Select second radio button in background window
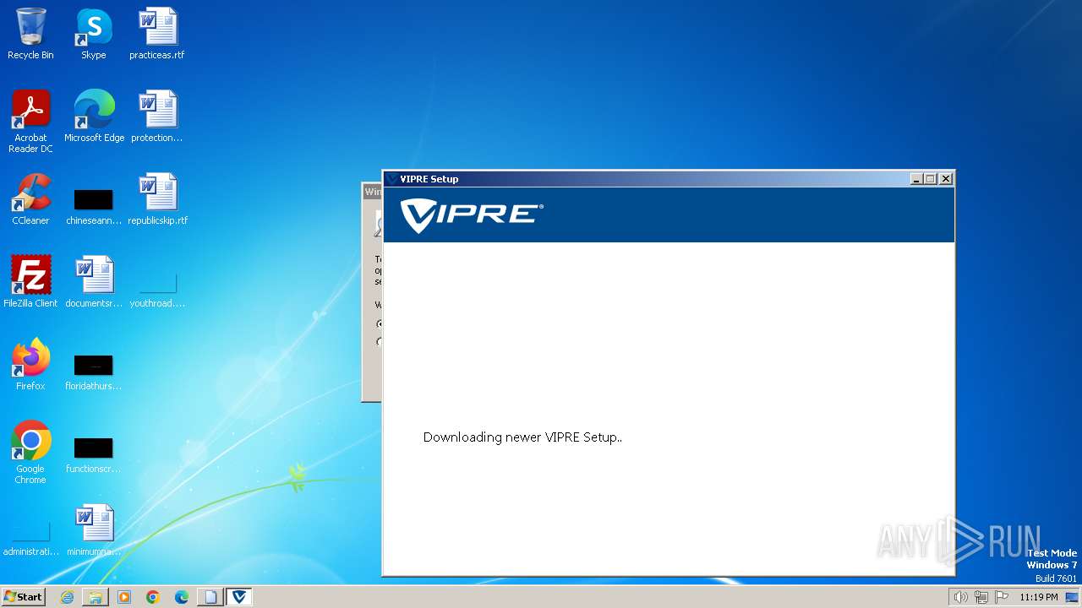 point(380,342)
